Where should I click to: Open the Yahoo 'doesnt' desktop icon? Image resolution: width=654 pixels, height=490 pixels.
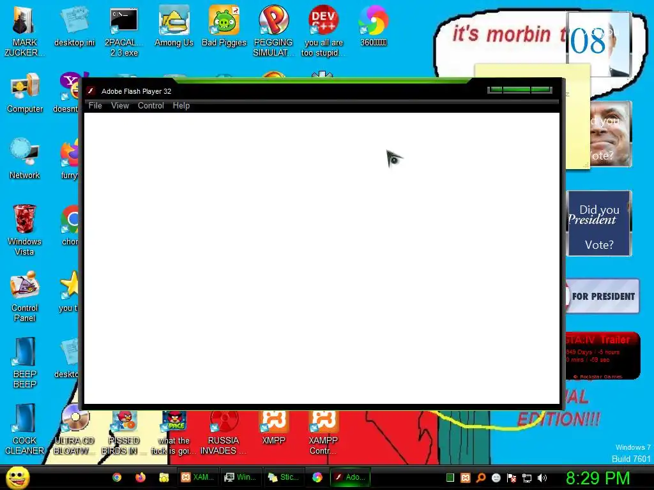click(67, 93)
